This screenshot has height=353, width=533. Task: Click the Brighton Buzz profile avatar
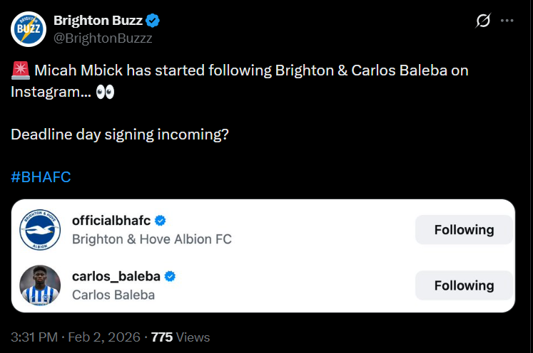29,28
